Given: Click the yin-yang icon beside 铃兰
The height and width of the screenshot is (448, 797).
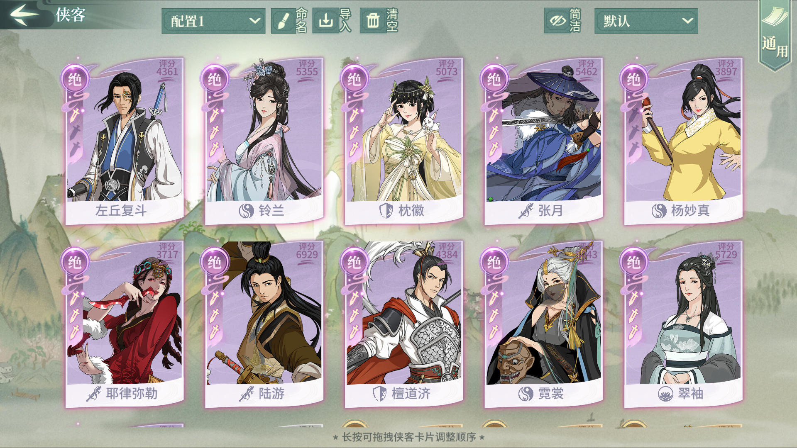Looking at the screenshot, I should tap(246, 211).
